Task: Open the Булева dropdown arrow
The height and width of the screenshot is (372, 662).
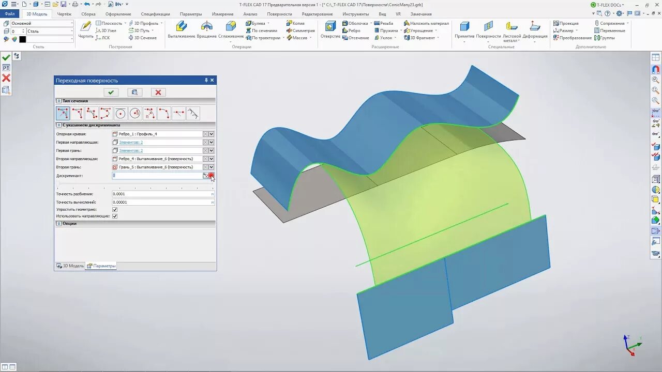Action: [x=268, y=23]
